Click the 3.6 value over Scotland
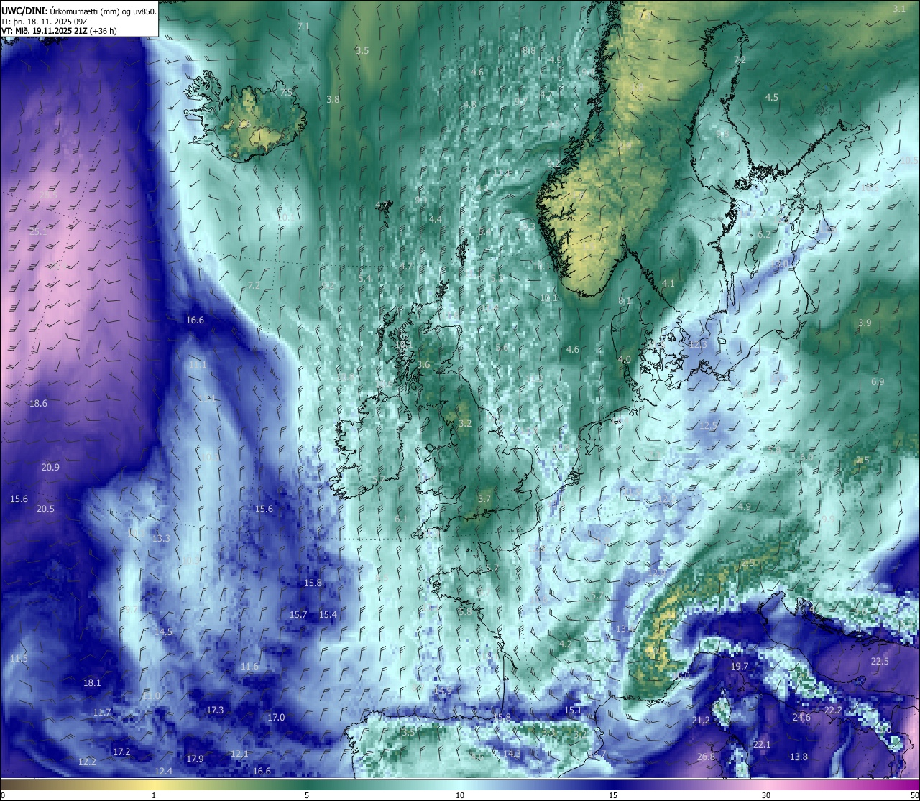Image resolution: width=920 pixels, height=801 pixels. [x=423, y=364]
